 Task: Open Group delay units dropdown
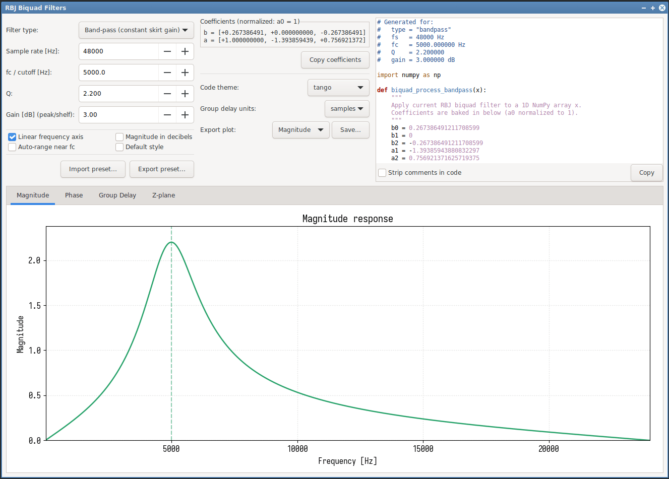point(346,109)
